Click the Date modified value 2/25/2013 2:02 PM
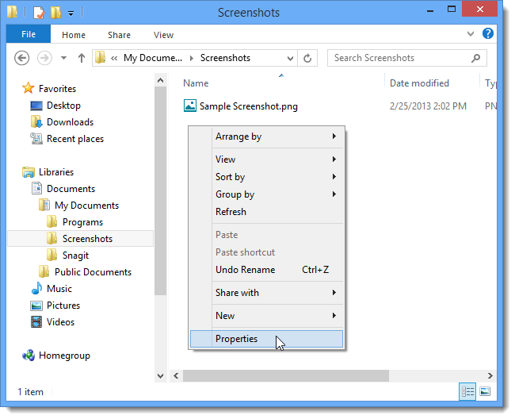Viewport: 515px width, 419px height. (428, 106)
